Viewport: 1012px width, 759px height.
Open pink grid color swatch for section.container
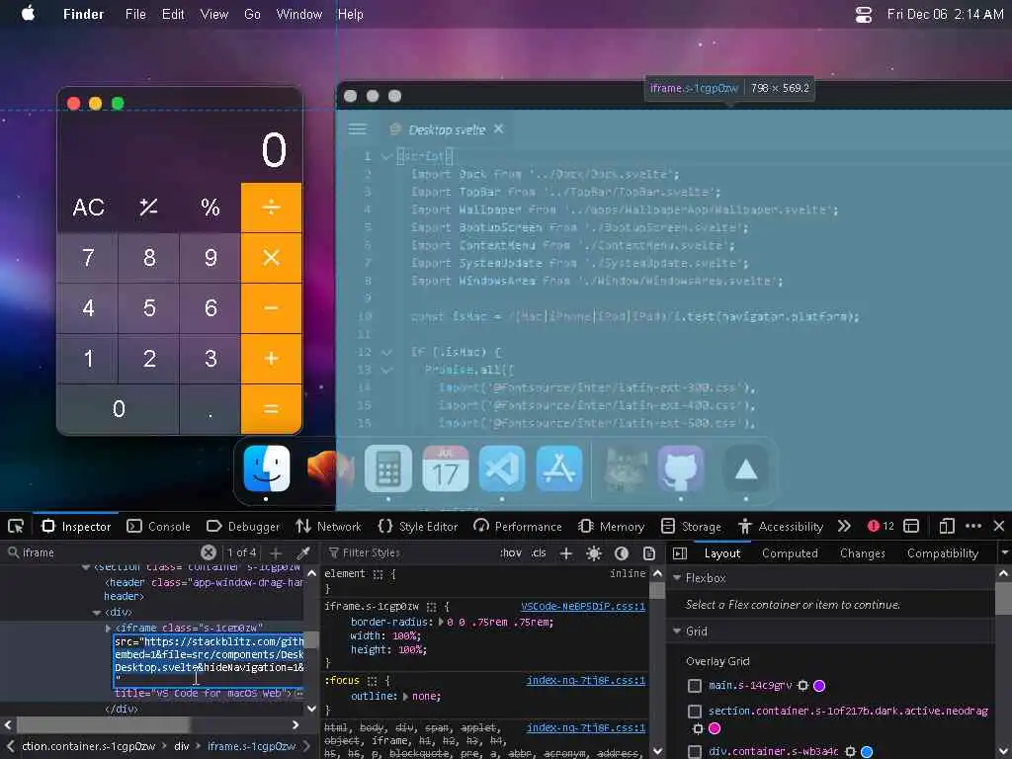pos(715,728)
